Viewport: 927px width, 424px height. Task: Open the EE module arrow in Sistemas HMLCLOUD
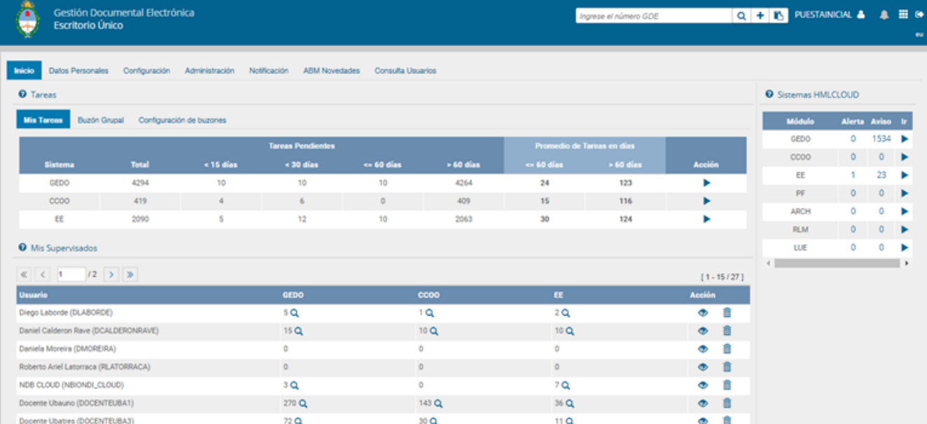pos(905,175)
